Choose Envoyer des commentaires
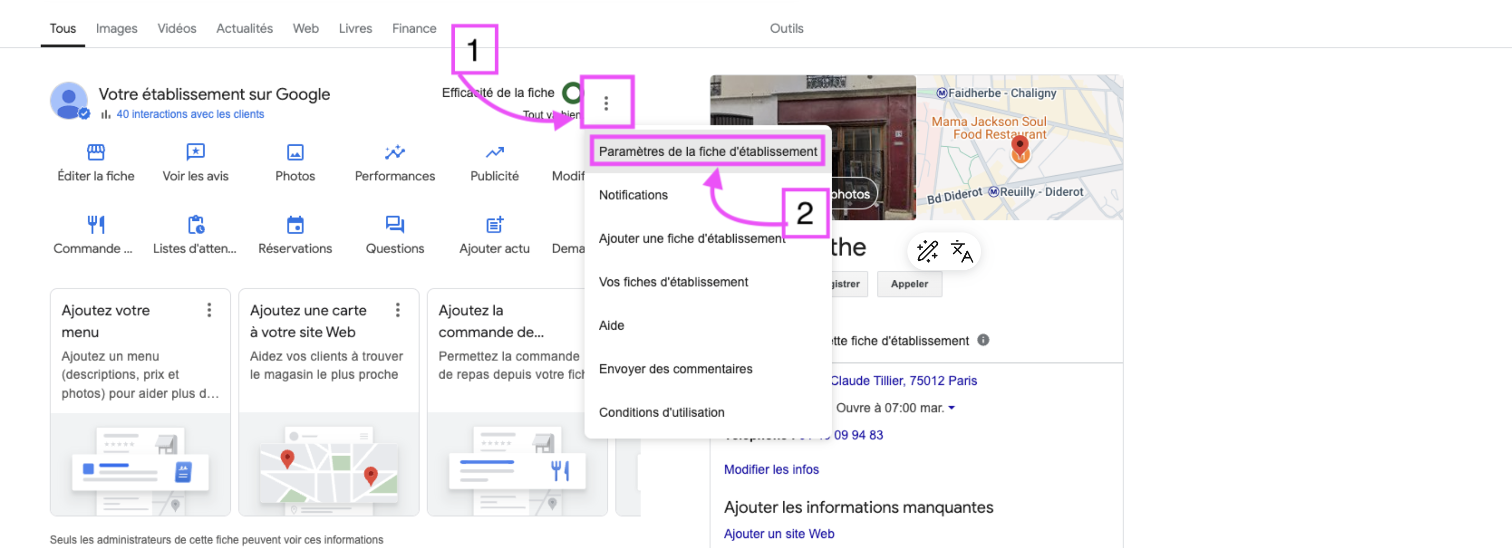 (707, 369)
